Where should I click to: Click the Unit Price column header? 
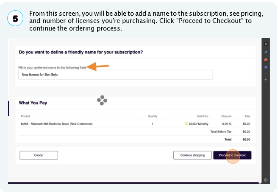pyautogui.click(x=203, y=116)
